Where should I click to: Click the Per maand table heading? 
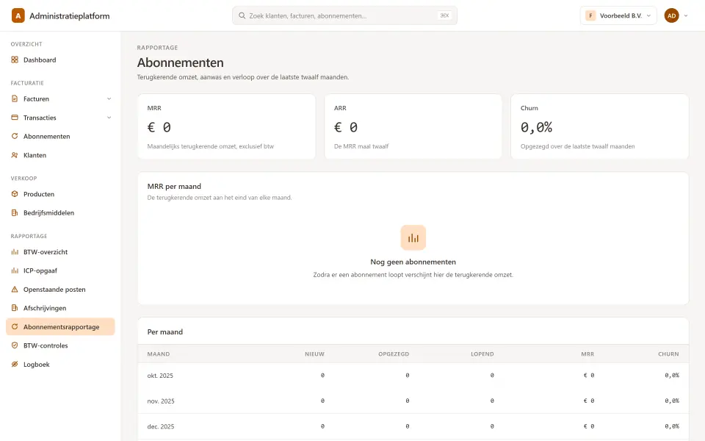click(x=165, y=332)
